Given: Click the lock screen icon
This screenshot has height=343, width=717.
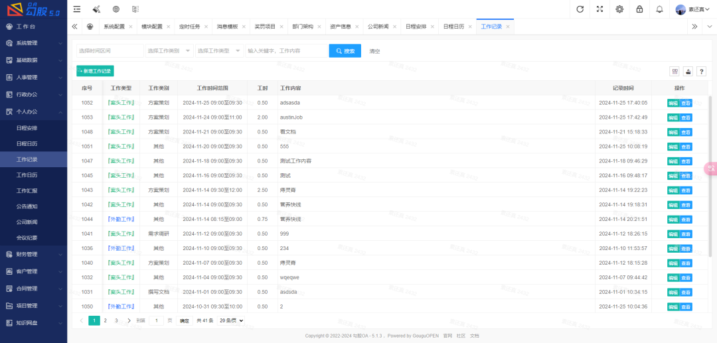Looking at the screenshot, I should (639, 9).
